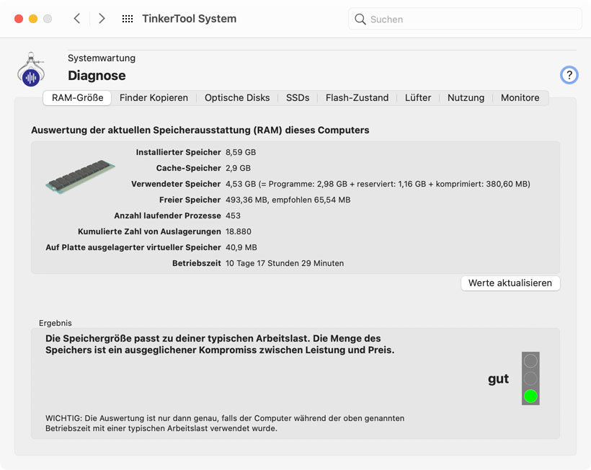Click the yellow minimize window button
Screen dimensions: 591x470
click(33, 19)
